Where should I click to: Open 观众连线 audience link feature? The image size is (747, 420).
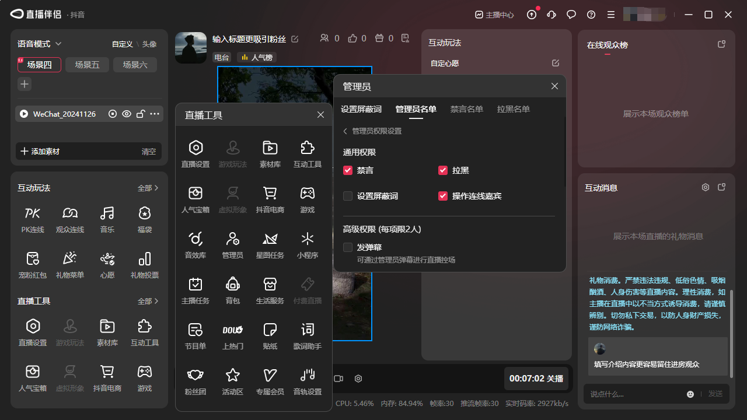[70, 219]
